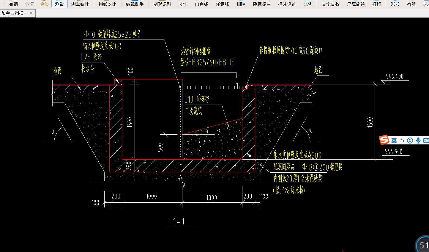This screenshot has width=429, height=252.
Task: Click the label C10 碎砖砼
Action: (x=197, y=99)
